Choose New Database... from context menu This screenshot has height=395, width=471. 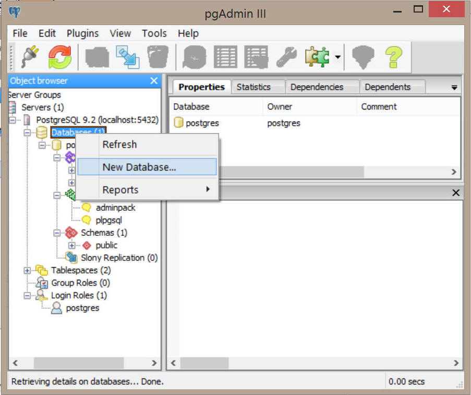(139, 167)
